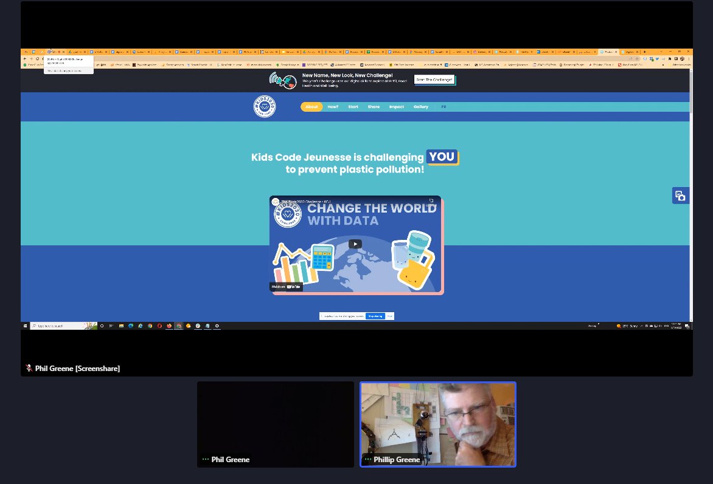Open the How? navigation item
Viewport: 713px width, 484px height.
coord(333,107)
